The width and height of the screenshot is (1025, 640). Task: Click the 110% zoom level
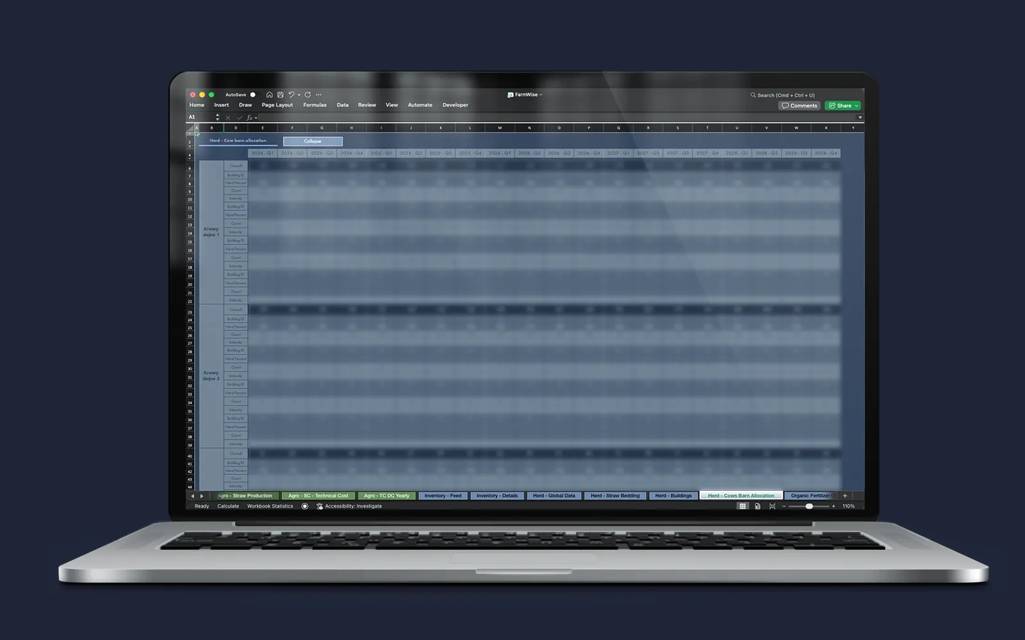[849, 506]
